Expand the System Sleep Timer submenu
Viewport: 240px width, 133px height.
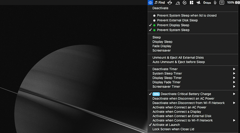pos(193,73)
